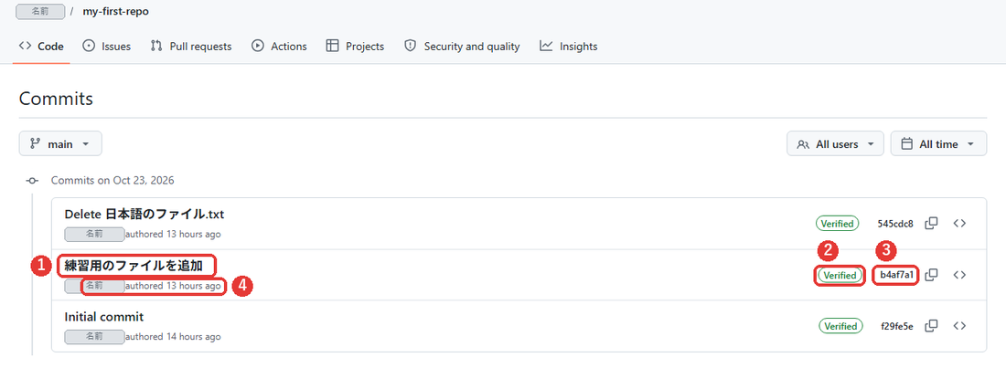
Task: Copy full SHA for commit f29fe5e
Action: (931, 326)
